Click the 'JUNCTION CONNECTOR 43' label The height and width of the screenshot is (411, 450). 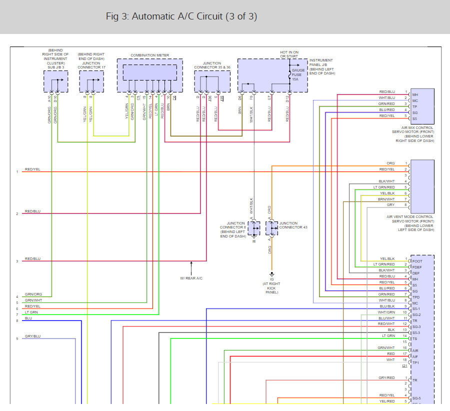tap(293, 225)
